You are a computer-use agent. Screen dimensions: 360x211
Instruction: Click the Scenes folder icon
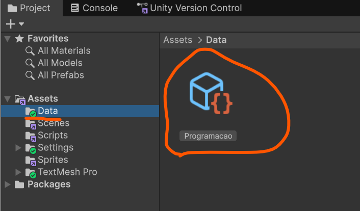[31, 123]
